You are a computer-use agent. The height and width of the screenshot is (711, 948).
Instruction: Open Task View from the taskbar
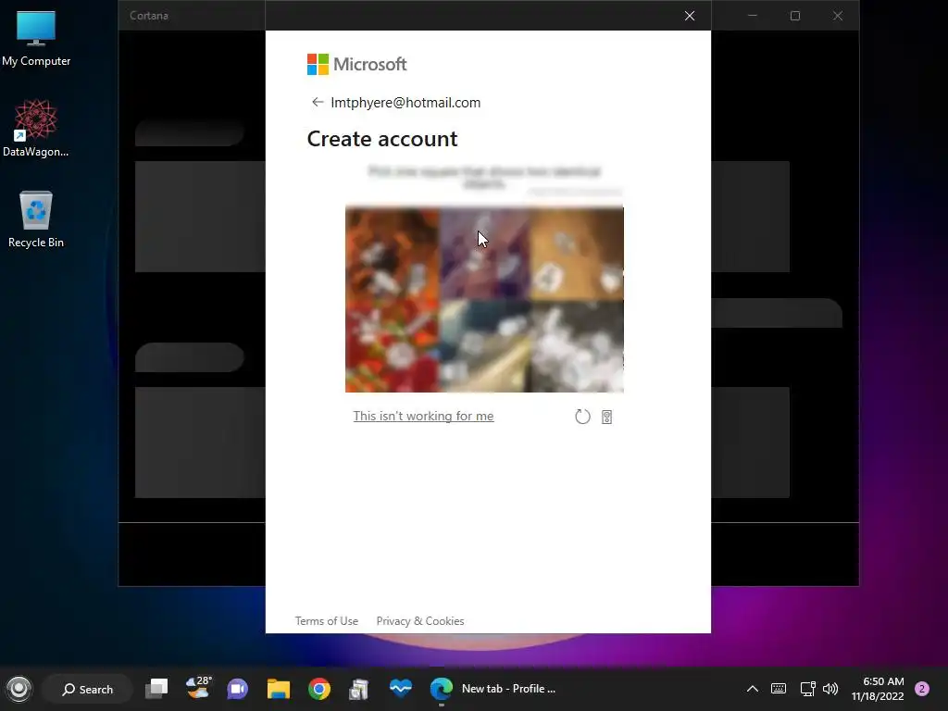pyautogui.click(x=156, y=689)
